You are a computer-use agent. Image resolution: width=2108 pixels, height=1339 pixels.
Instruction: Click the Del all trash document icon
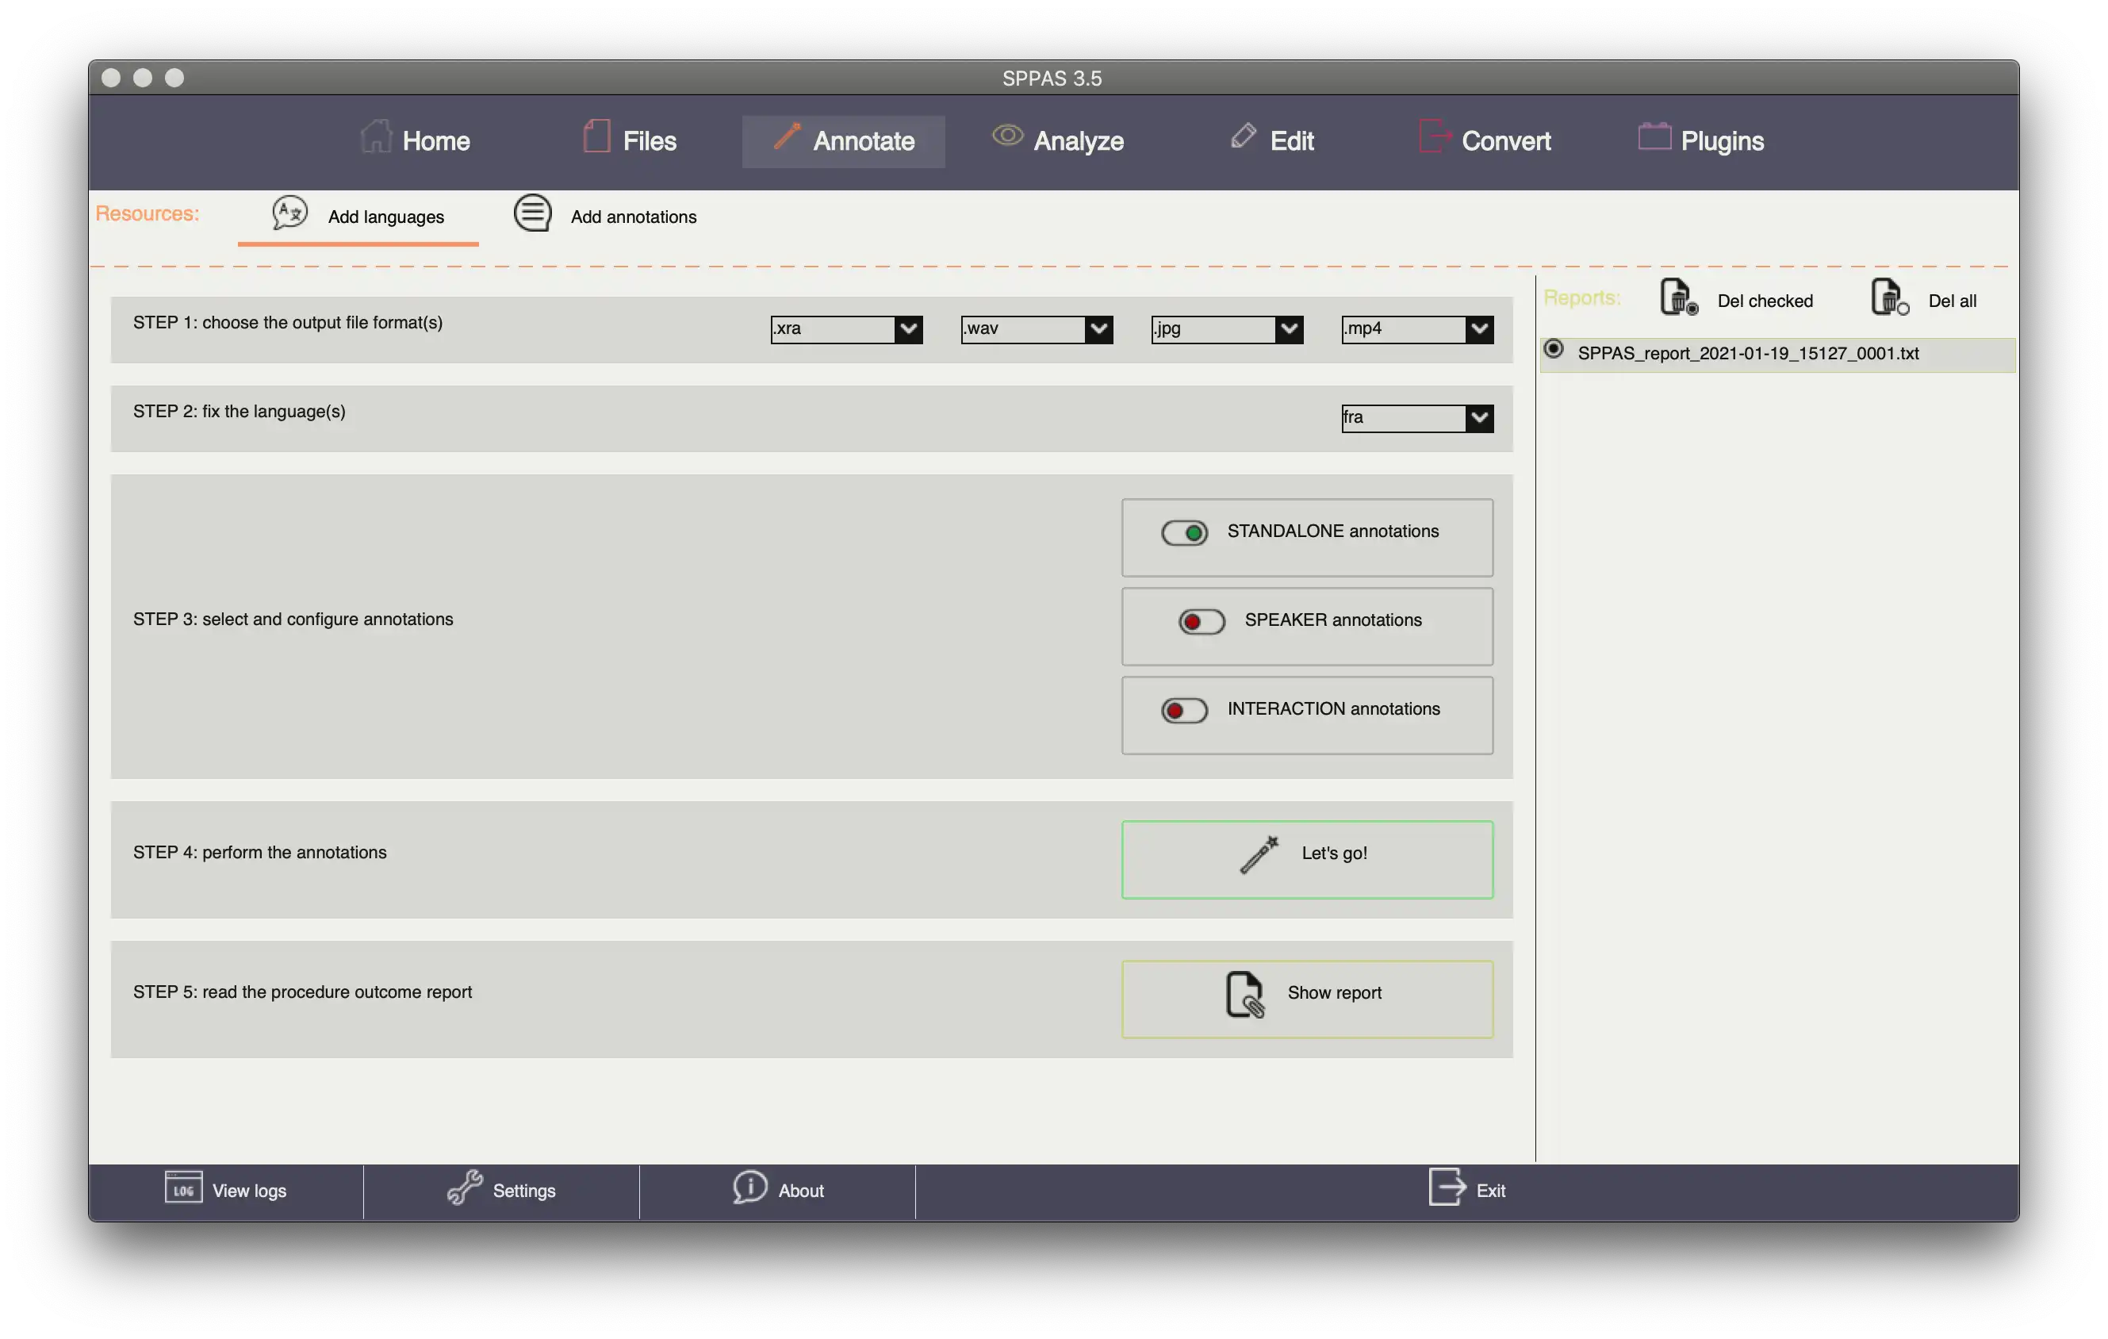coord(1888,297)
